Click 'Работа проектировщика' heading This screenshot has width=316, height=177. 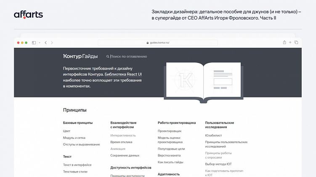click(177, 123)
